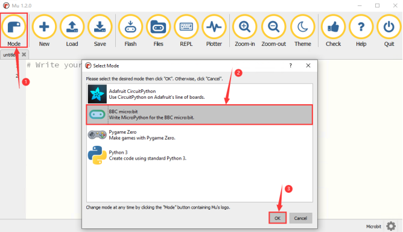The image size is (403, 232).
Task: Select the Adafruit CircuitPython mode
Action: click(200, 94)
